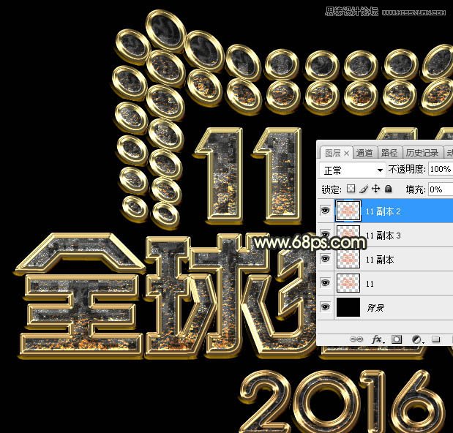Lock layer position with the move-arrows icon

375,189
